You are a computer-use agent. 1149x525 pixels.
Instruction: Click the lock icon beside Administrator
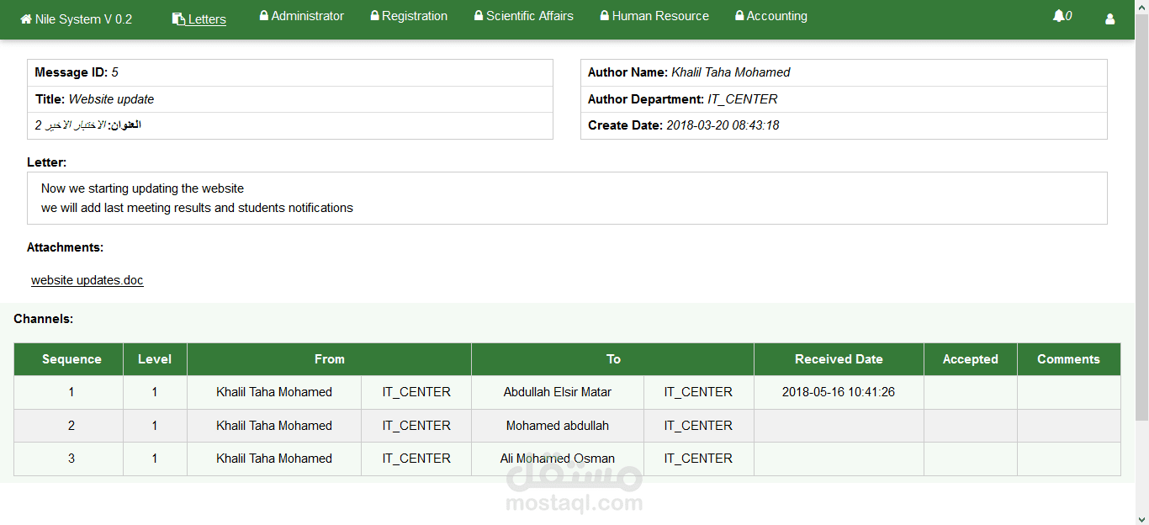tap(264, 15)
